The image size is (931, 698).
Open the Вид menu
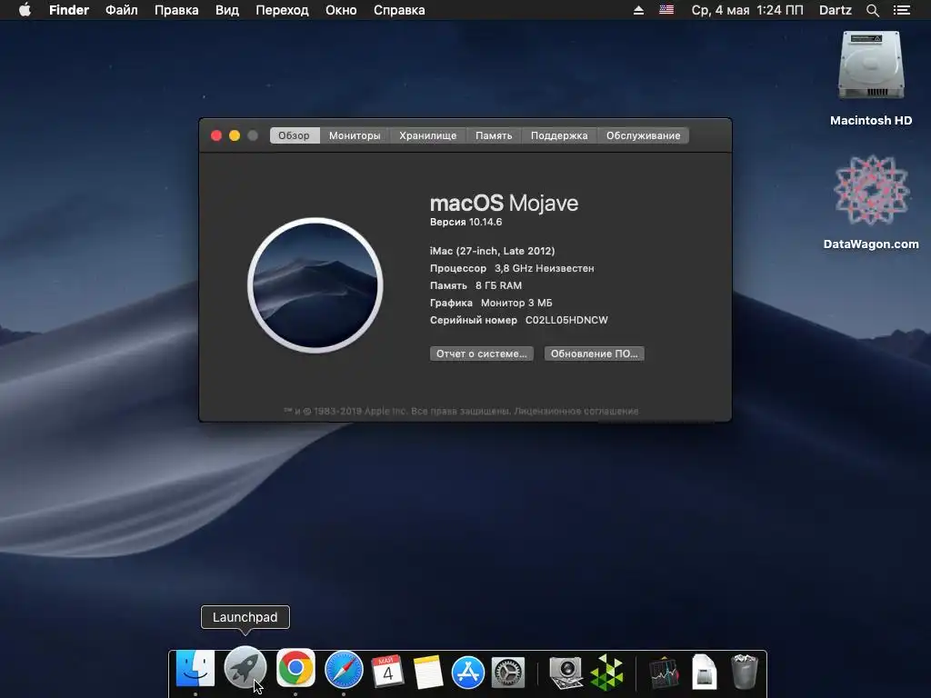[x=226, y=10]
